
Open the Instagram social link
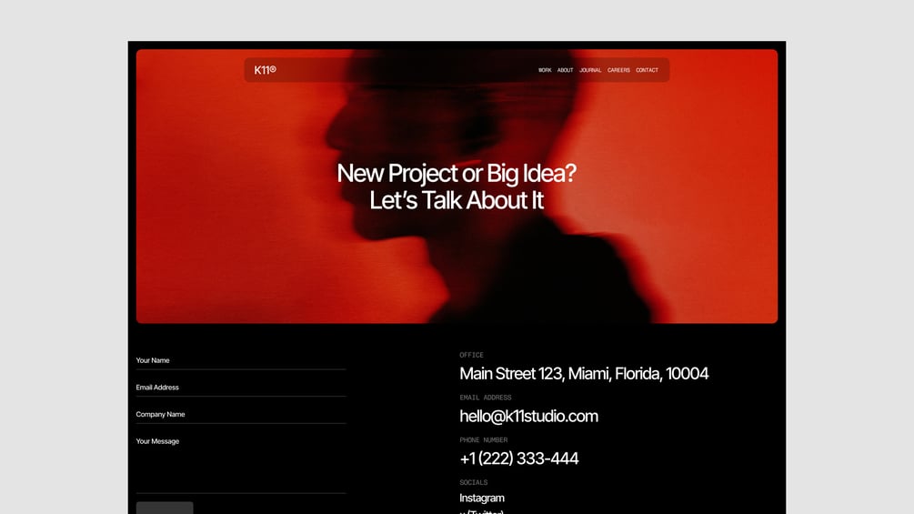pos(481,499)
